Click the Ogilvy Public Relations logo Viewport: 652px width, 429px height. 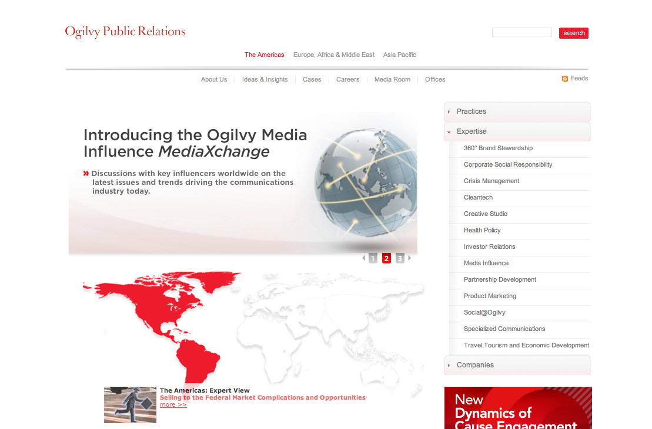point(125,32)
